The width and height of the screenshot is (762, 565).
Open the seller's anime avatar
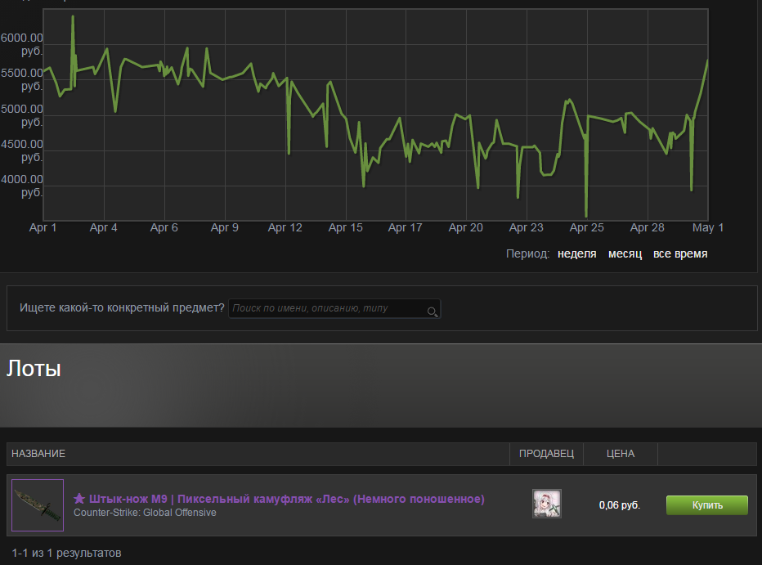546,504
